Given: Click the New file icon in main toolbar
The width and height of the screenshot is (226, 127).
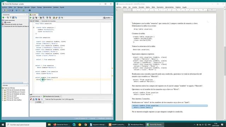Looking at the screenshot, I should 4,10.
